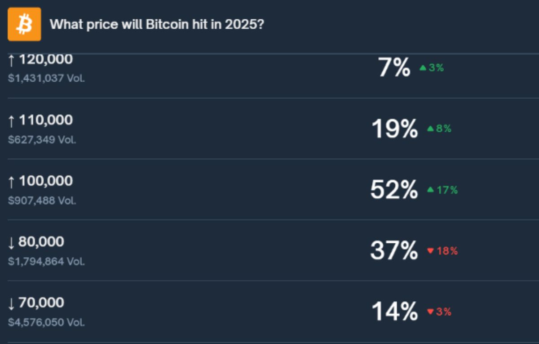539x344 pixels.
Task: Click the 52% probability for 100,000
Action: click(393, 189)
